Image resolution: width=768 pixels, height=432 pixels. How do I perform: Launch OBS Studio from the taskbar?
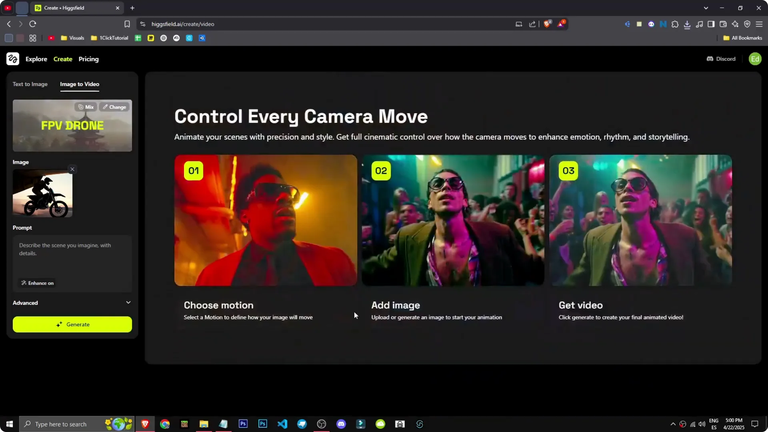coord(321,424)
